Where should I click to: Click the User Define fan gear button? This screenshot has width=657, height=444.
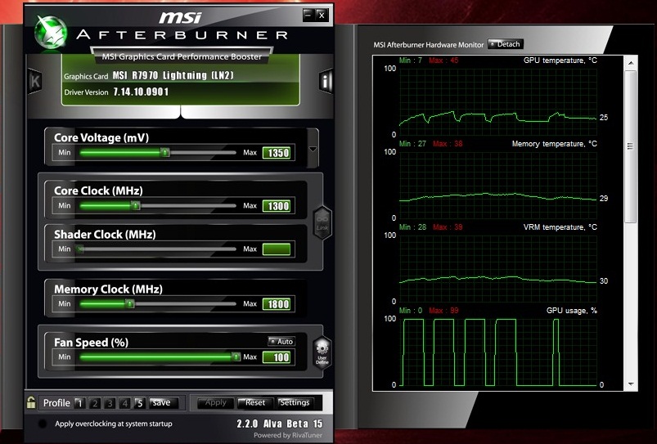[x=322, y=353]
